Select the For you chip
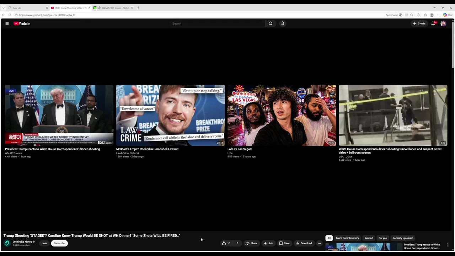Screen dimensions: 455x256 click(382, 238)
